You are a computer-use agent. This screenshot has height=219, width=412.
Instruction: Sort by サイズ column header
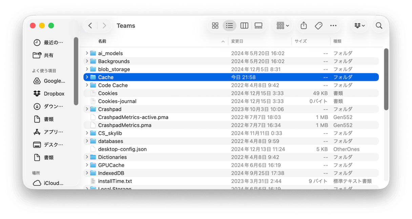click(301, 41)
